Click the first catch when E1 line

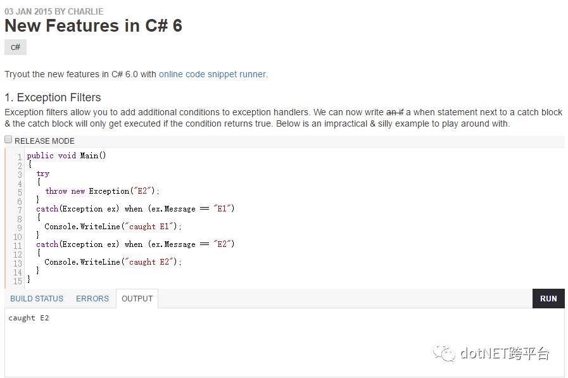pyautogui.click(x=135, y=209)
